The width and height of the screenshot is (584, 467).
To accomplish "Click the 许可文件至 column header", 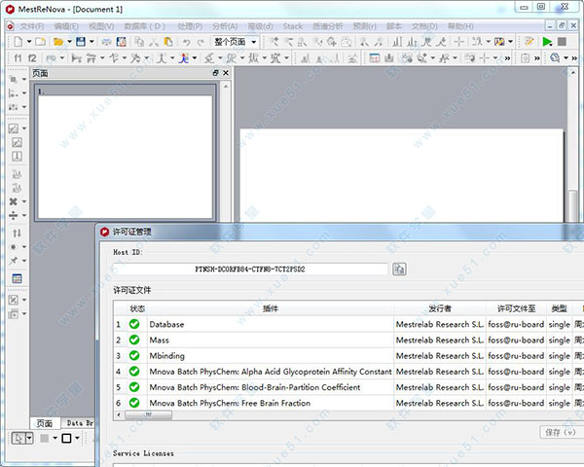I will (x=516, y=308).
